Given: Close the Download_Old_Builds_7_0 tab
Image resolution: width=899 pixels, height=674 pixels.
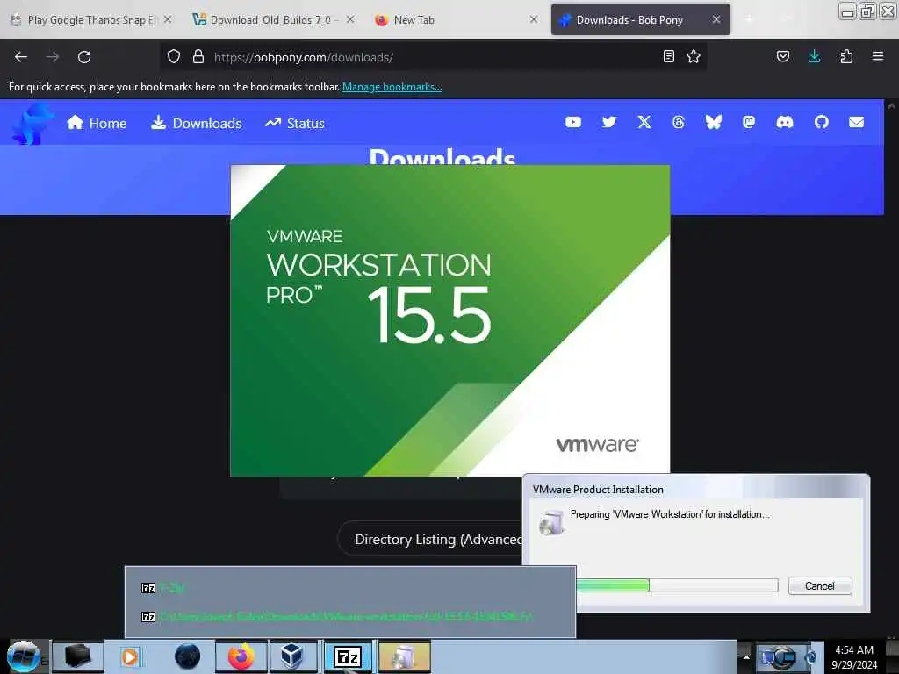Looking at the screenshot, I should (x=350, y=19).
